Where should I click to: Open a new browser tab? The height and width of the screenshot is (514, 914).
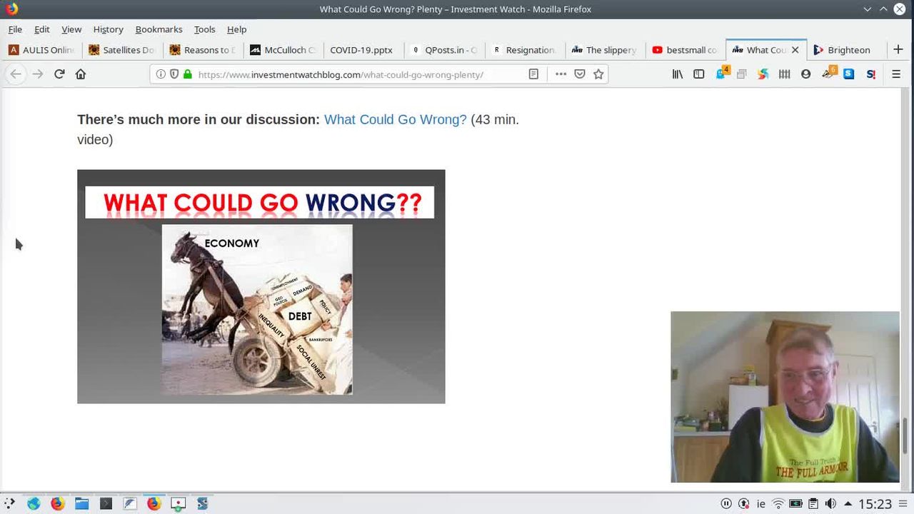pyautogui.click(x=898, y=49)
